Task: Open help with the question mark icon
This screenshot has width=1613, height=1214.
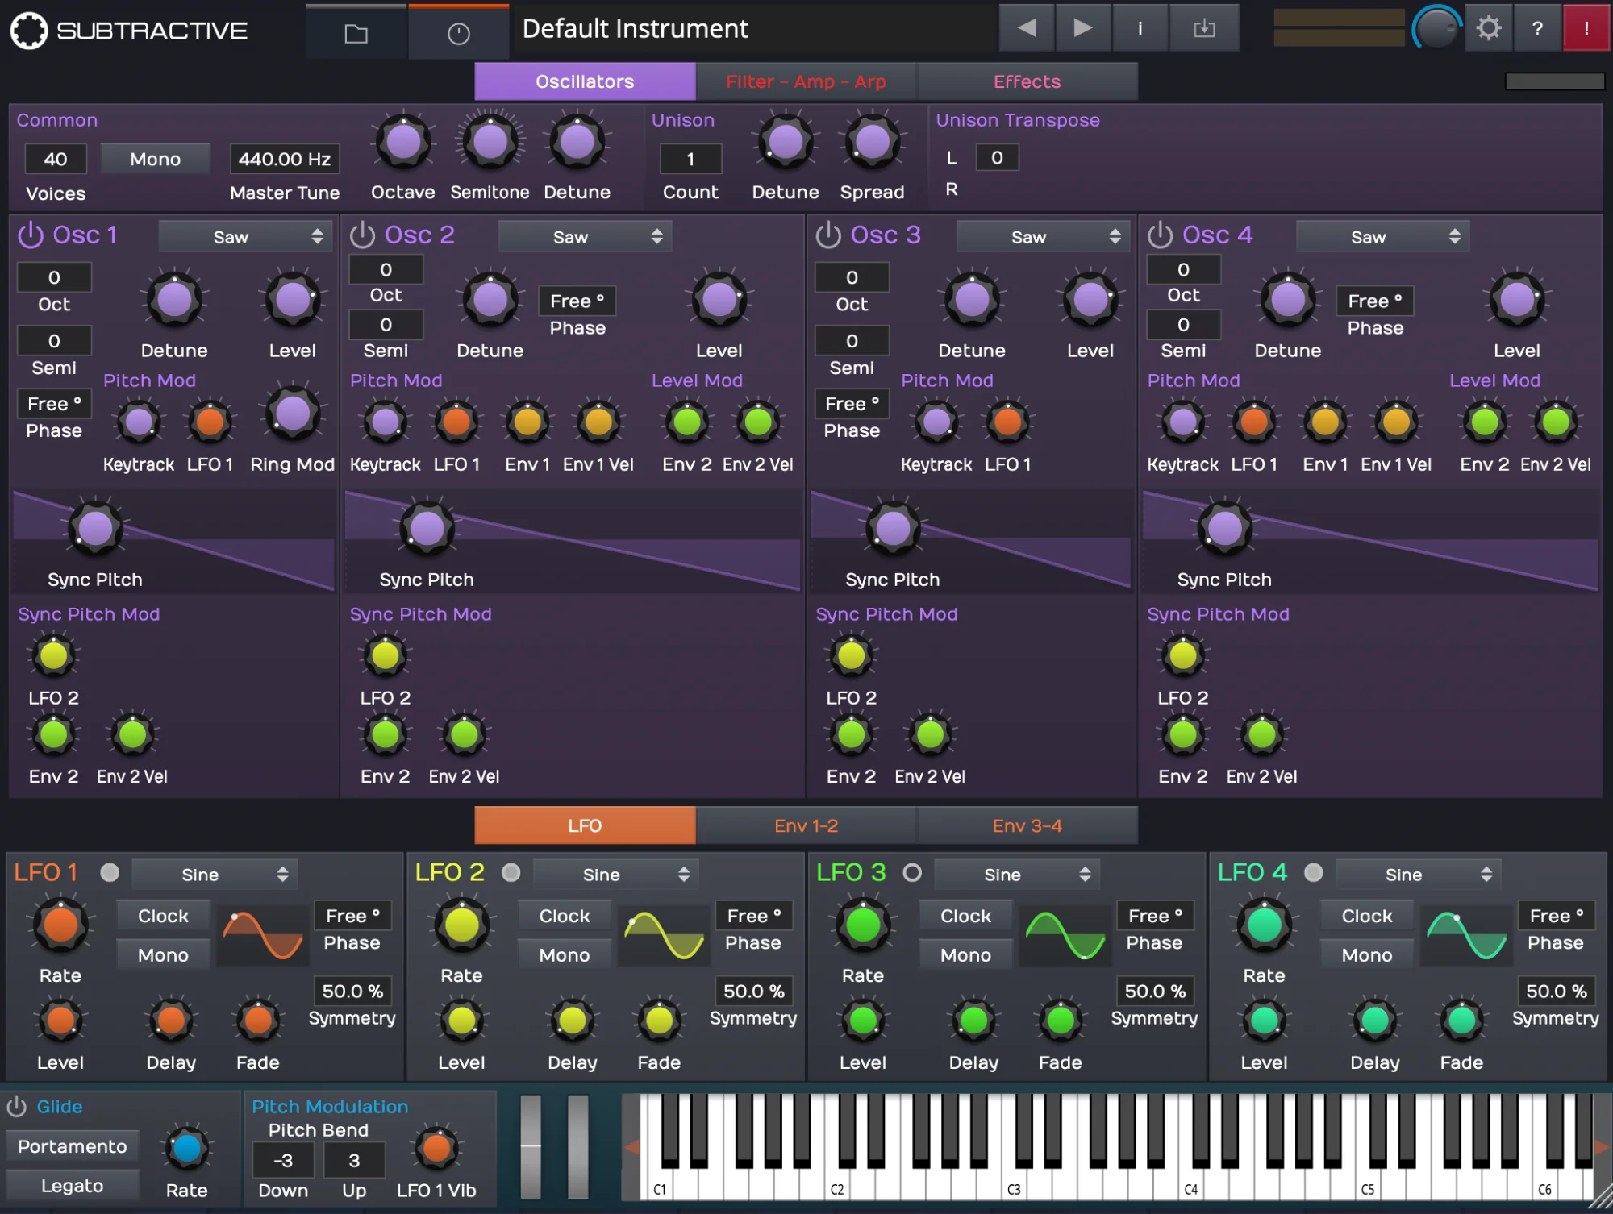Action: 1538,28
